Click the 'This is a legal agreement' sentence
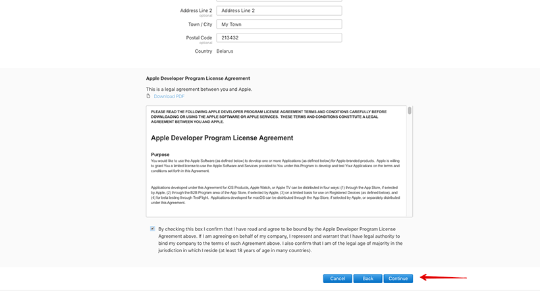Viewport: 540px width, 291px height. tap(199, 89)
